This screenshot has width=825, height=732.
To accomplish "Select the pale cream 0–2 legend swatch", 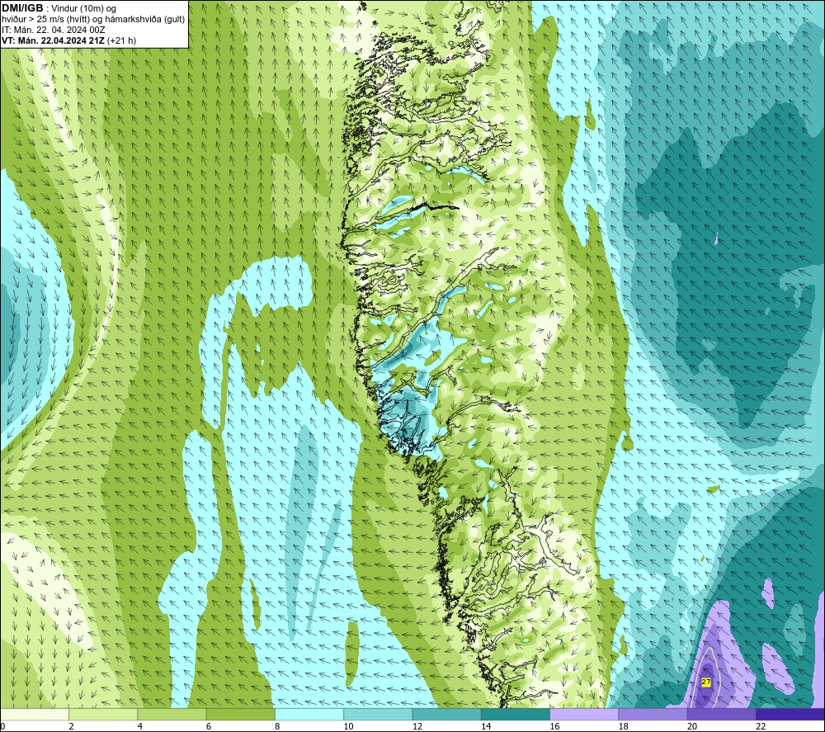I will click(x=34, y=714).
